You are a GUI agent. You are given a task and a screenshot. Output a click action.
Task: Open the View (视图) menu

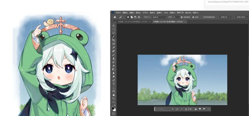172,13
